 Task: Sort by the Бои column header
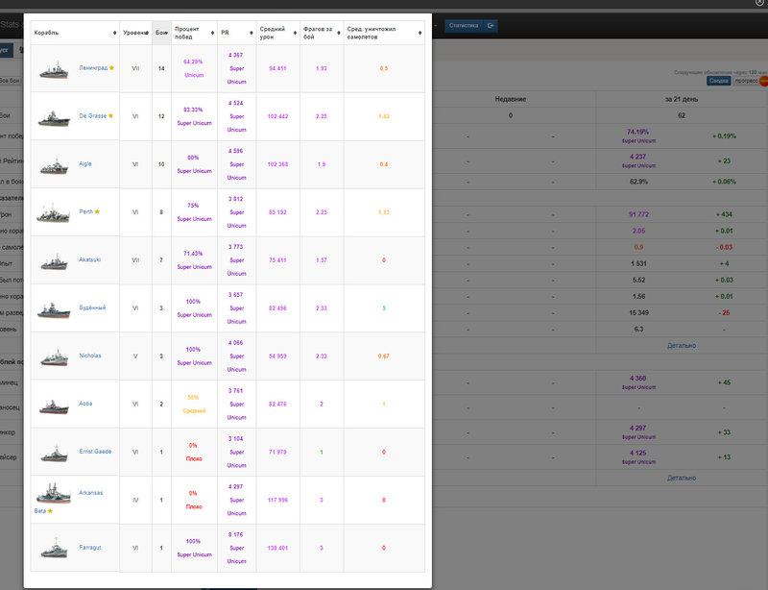[161, 33]
